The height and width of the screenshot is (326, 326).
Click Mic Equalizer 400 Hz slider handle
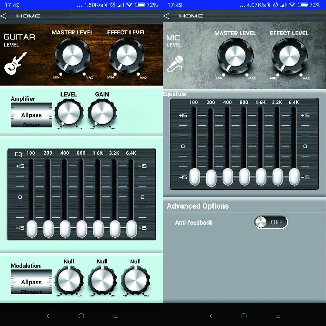click(228, 177)
